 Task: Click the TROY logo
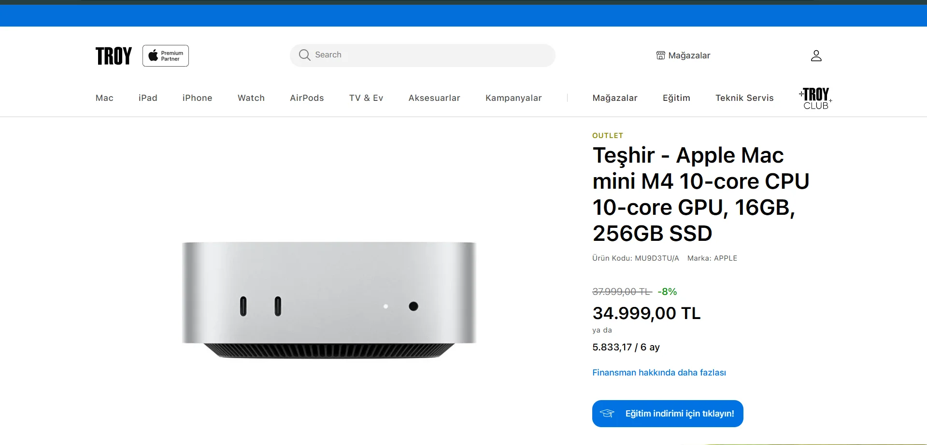(x=114, y=56)
